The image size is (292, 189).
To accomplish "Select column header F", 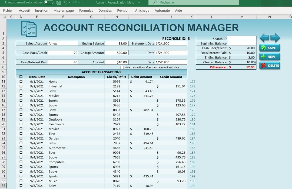I will [63, 17].
